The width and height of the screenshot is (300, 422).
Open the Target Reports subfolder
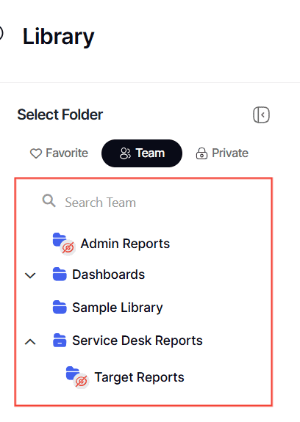(140, 377)
